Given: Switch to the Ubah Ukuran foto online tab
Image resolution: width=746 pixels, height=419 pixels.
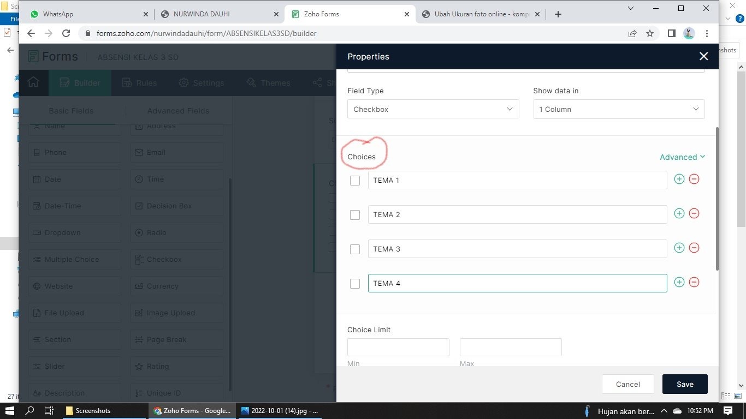Looking at the screenshot, I should click(481, 14).
